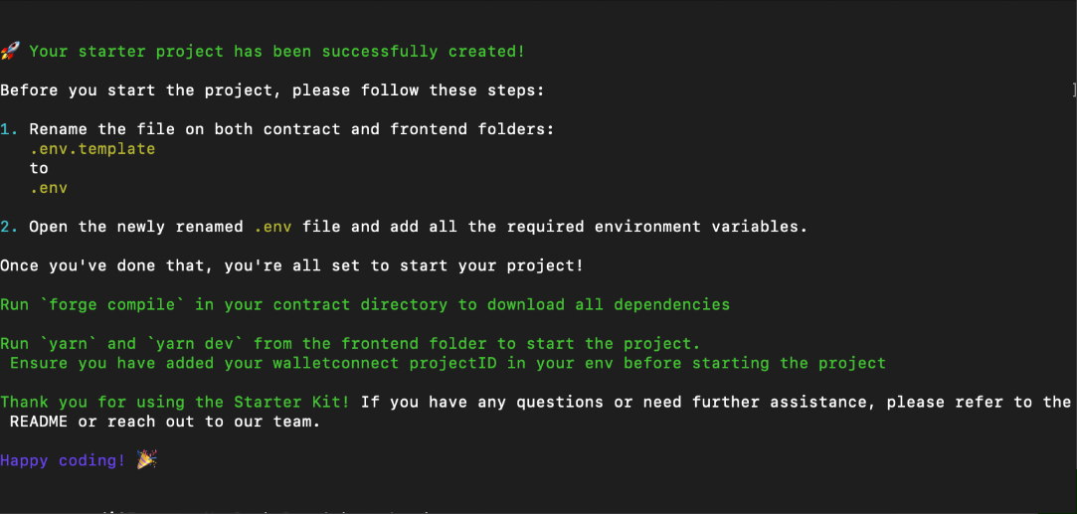The height and width of the screenshot is (514, 1077).
Task: Click the lone word "to" between the filenames
Action: point(39,168)
